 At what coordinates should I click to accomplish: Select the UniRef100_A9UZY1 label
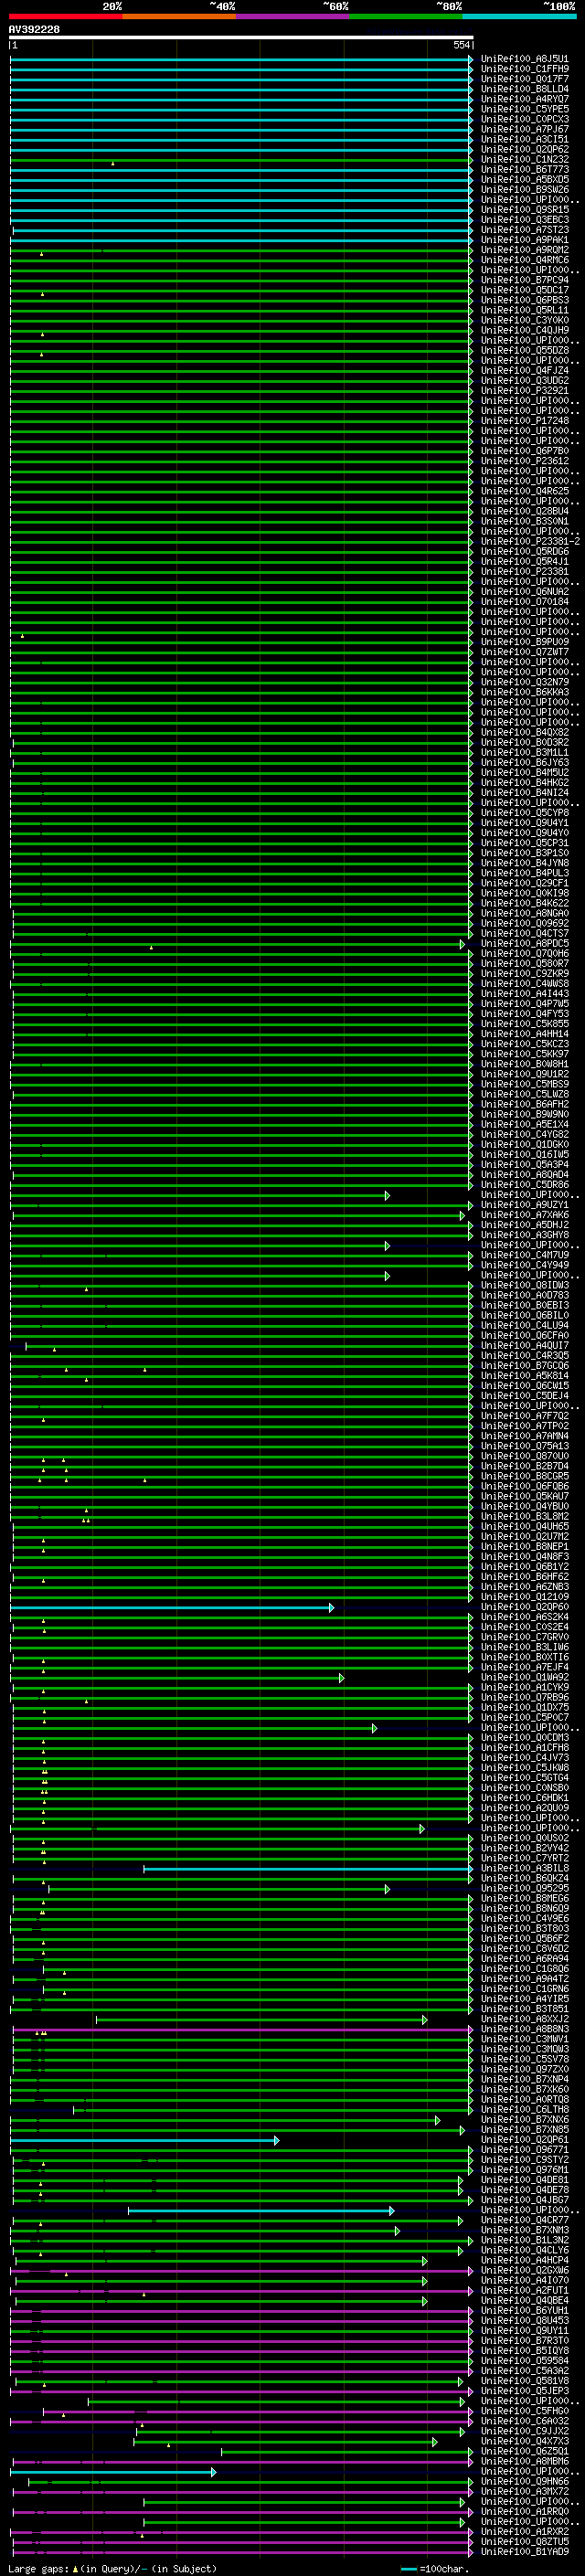[524, 1205]
